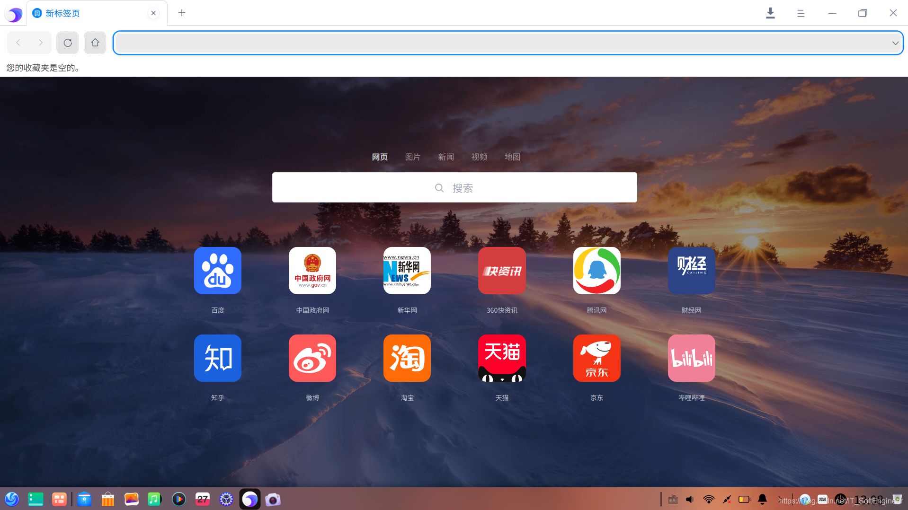Click the battery indicator in tray
Viewport: 908px width, 510px height.
744,499
